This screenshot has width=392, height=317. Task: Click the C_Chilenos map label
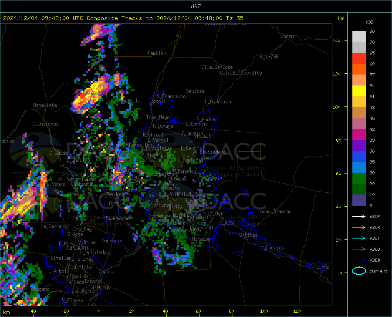click(45, 124)
